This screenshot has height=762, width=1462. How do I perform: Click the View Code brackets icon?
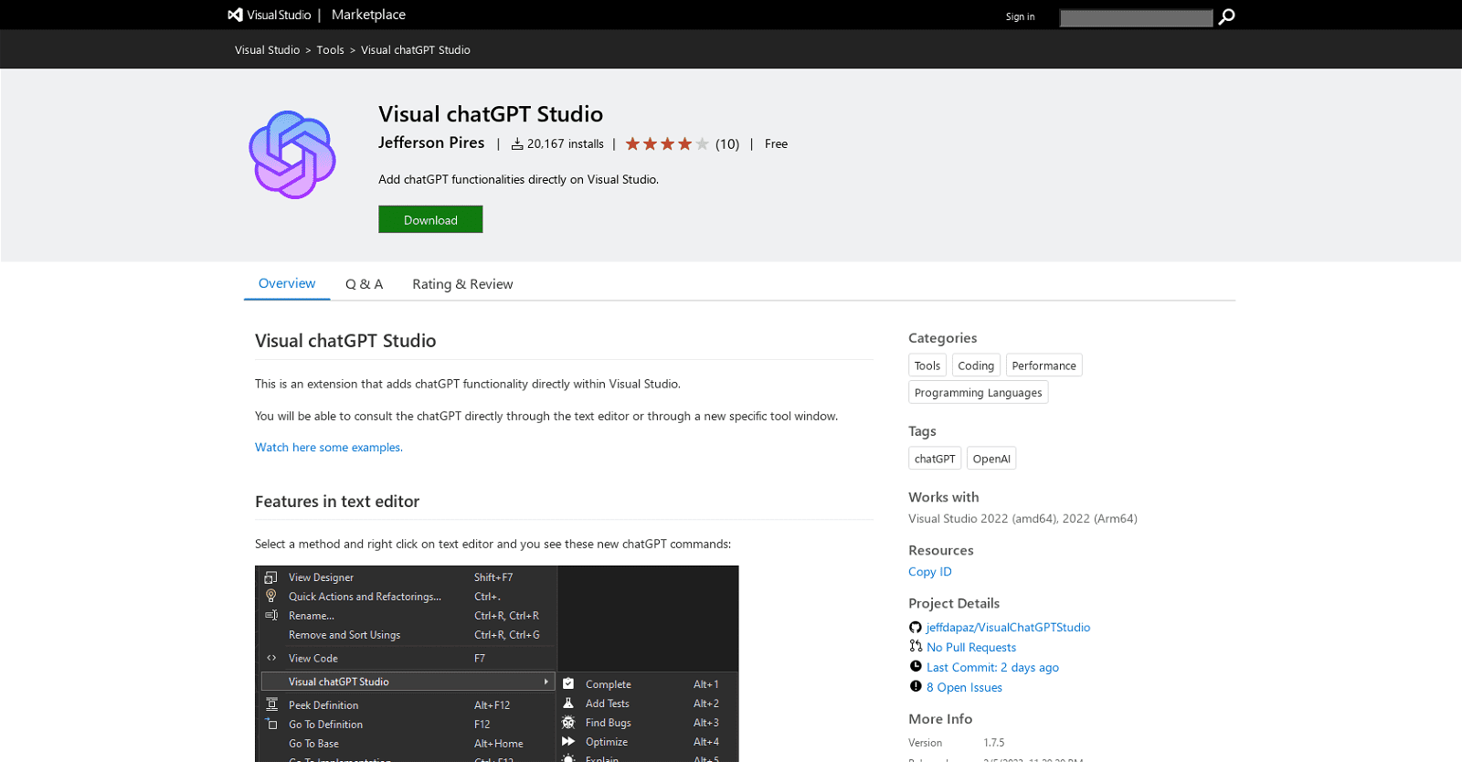(271, 658)
